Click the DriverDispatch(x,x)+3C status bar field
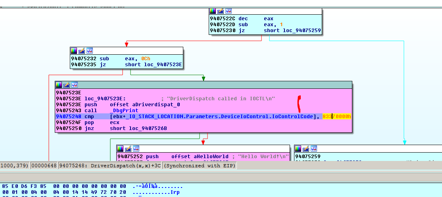The image size is (442, 197). click(110, 166)
